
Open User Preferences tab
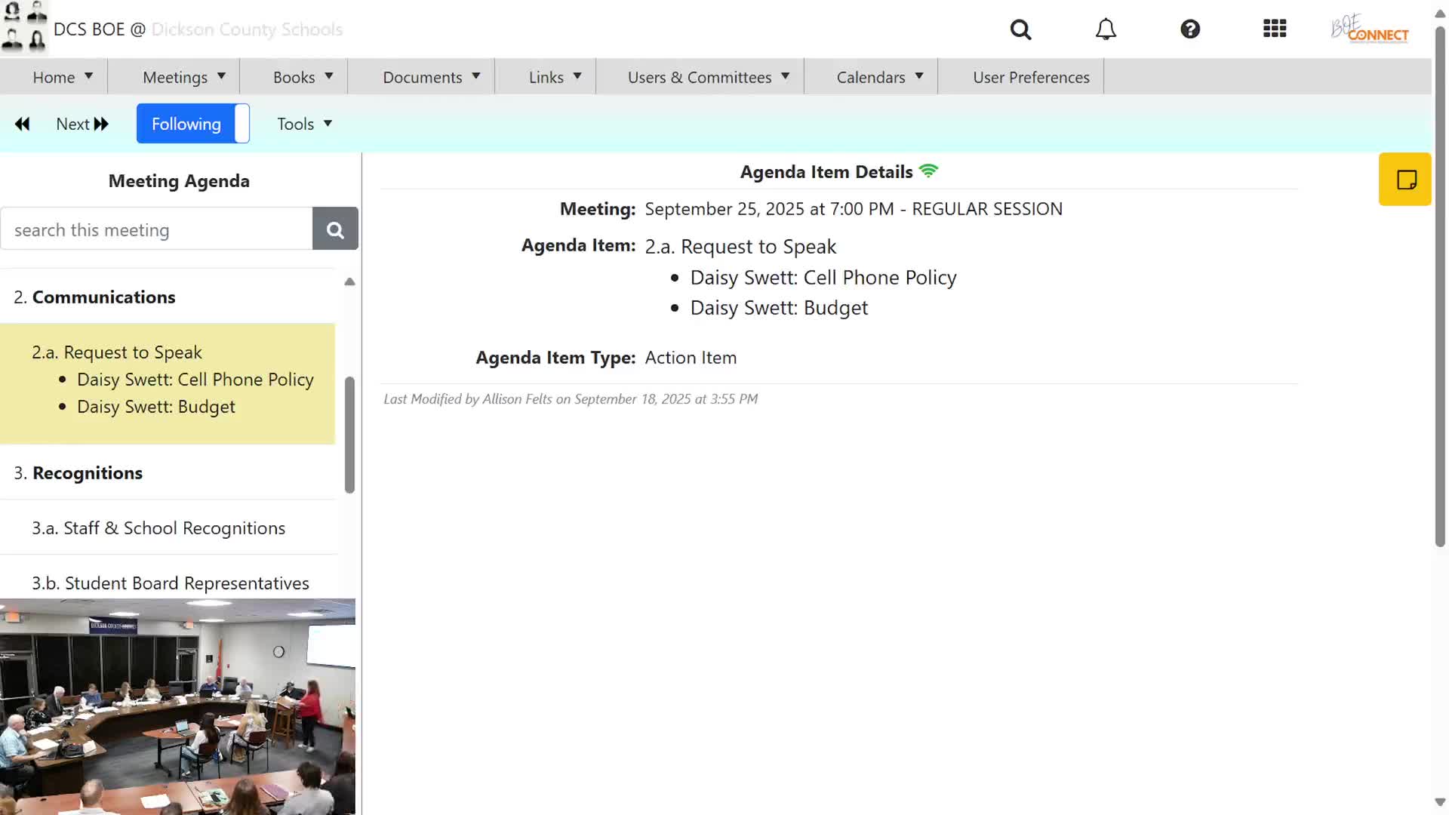(x=1030, y=77)
